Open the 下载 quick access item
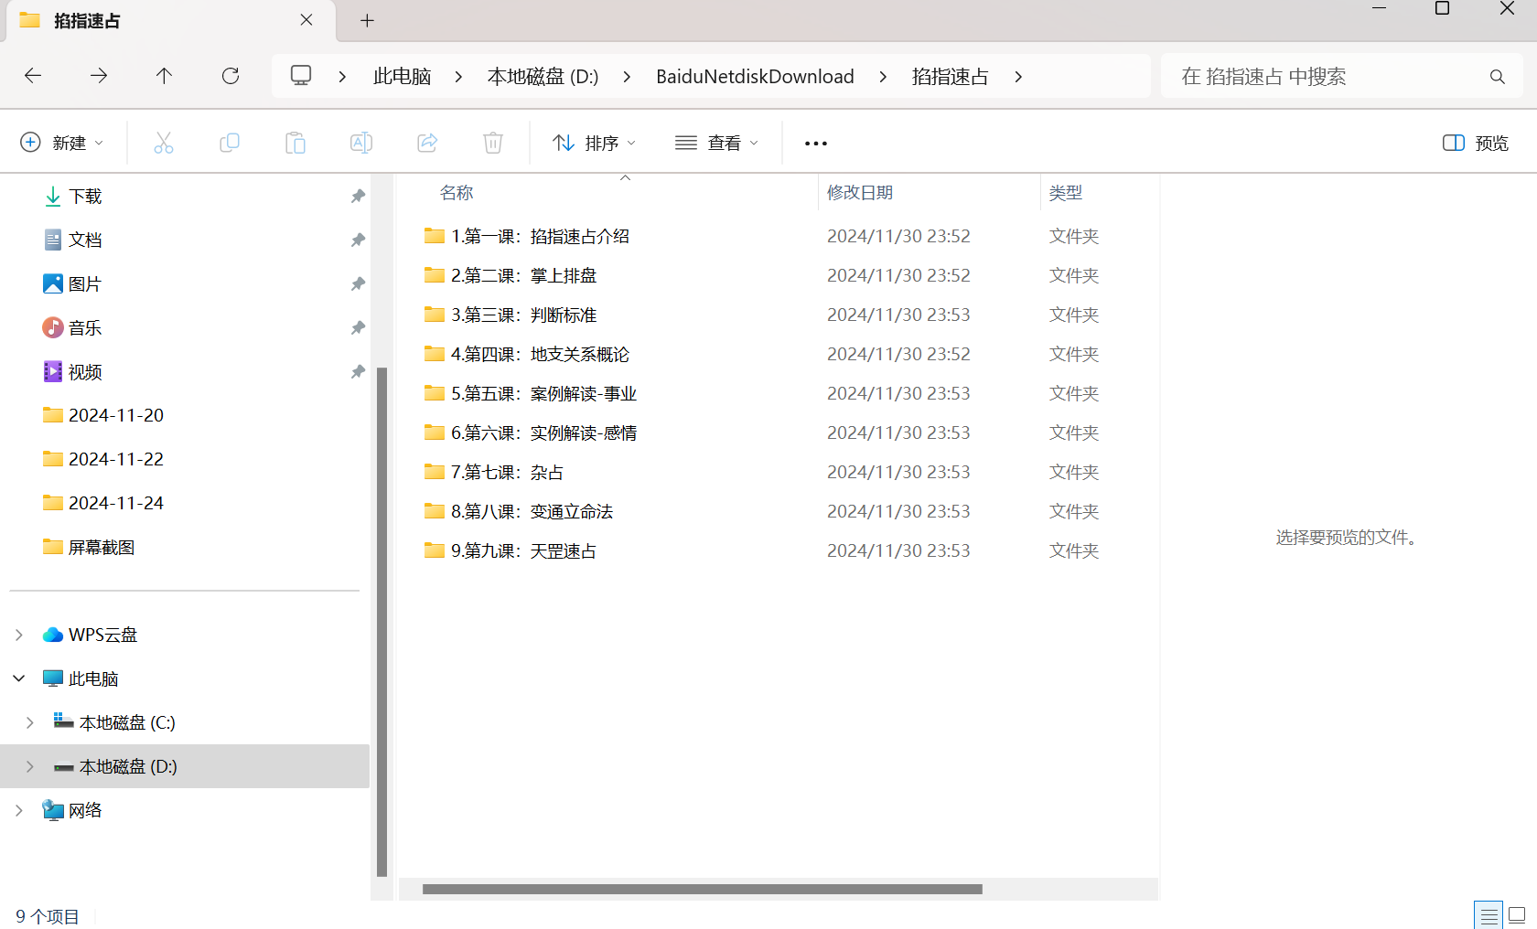This screenshot has height=929, width=1537. 85,197
